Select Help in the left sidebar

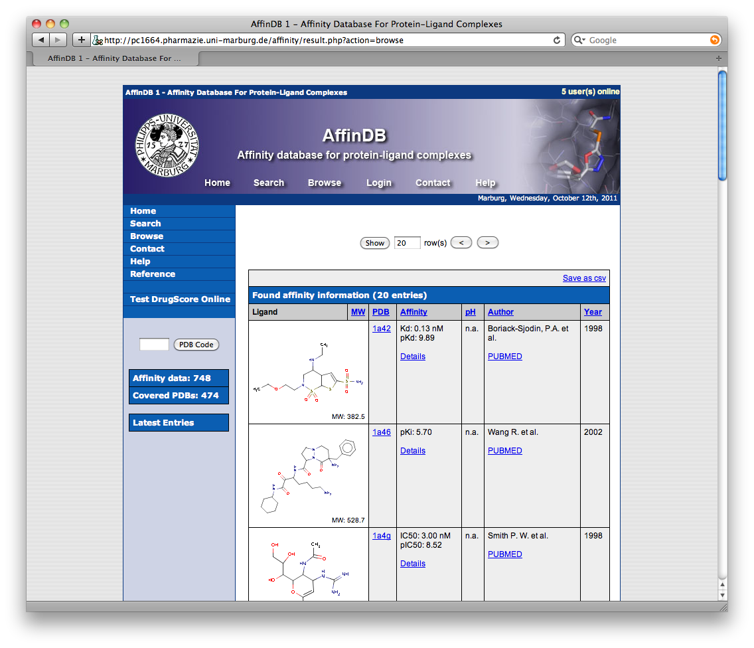[179, 261]
